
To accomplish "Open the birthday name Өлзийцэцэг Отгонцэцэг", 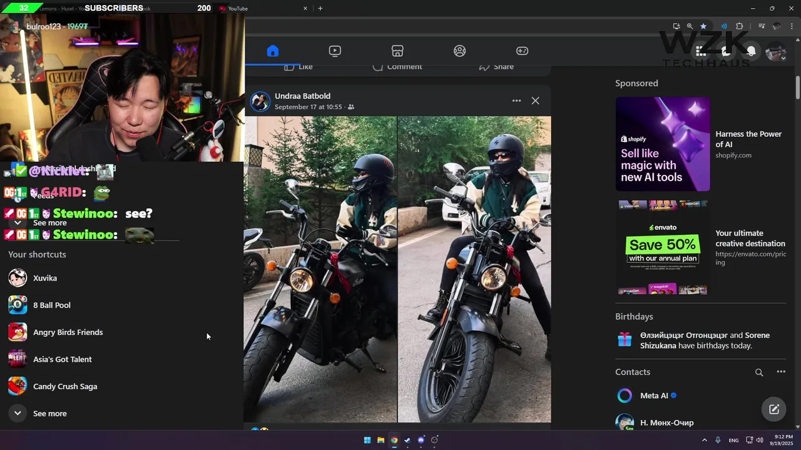I will (x=683, y=335).
